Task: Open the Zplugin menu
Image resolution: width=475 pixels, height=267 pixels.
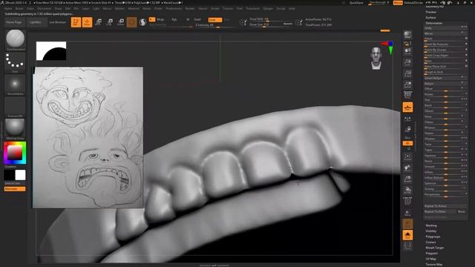Action: (268, 8)
